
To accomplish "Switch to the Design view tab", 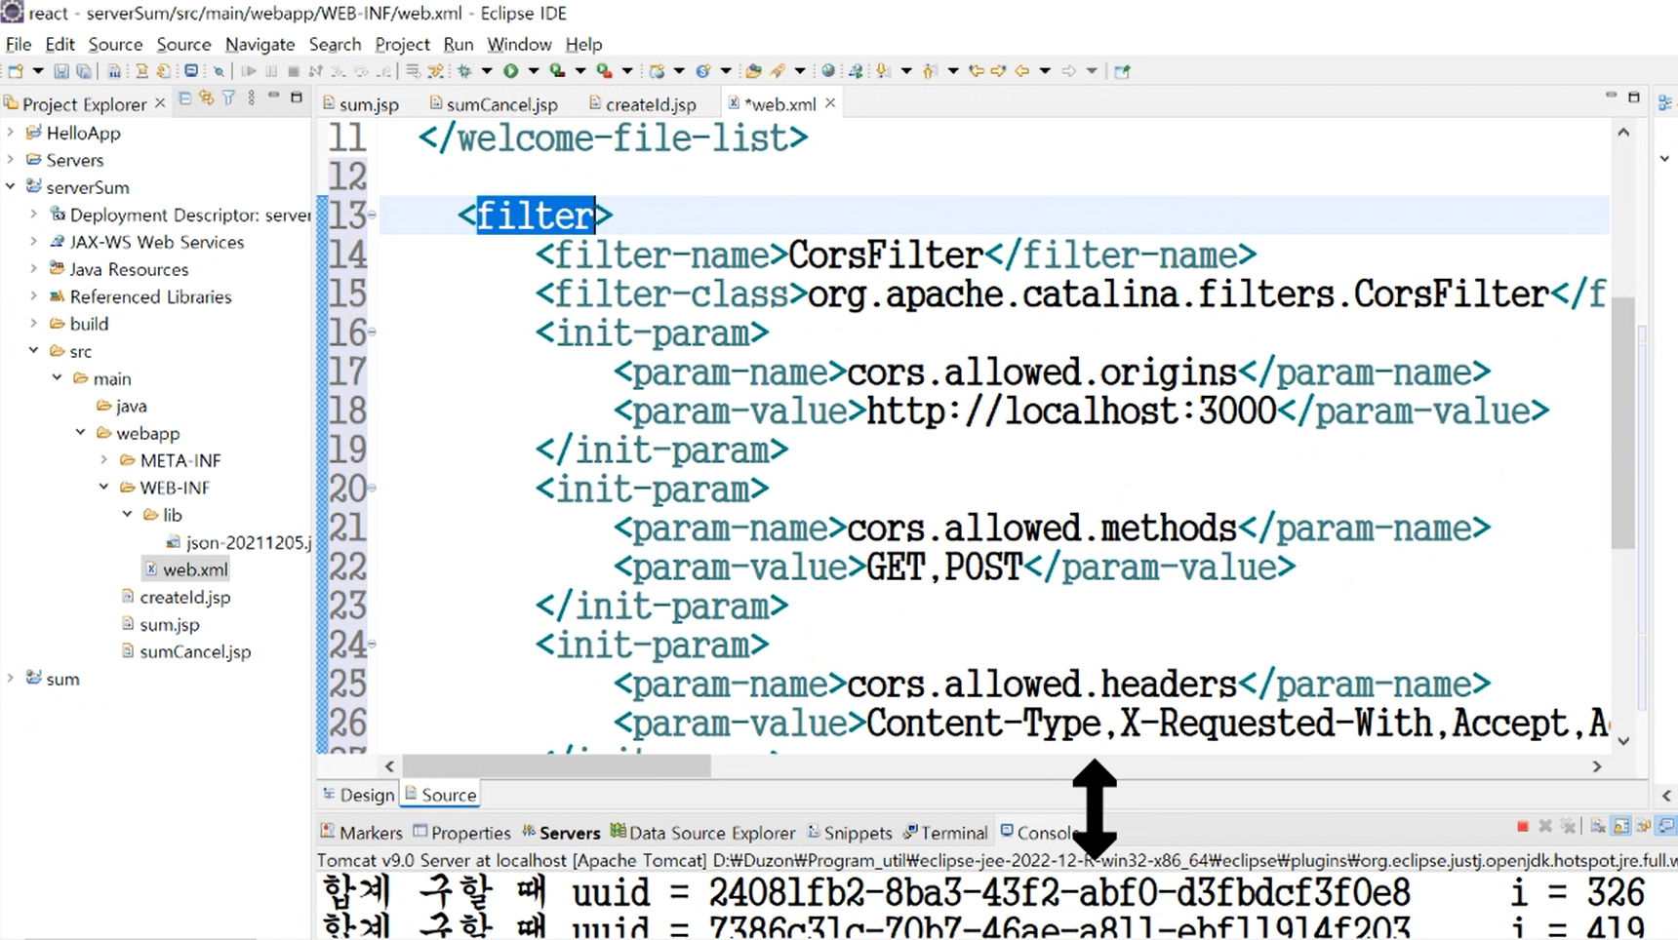I will coord(358,795).
